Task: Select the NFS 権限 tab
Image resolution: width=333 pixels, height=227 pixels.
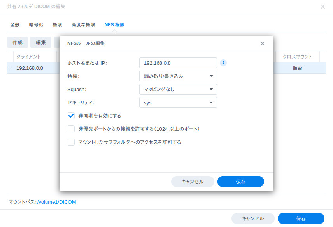Action: [114, 25]
